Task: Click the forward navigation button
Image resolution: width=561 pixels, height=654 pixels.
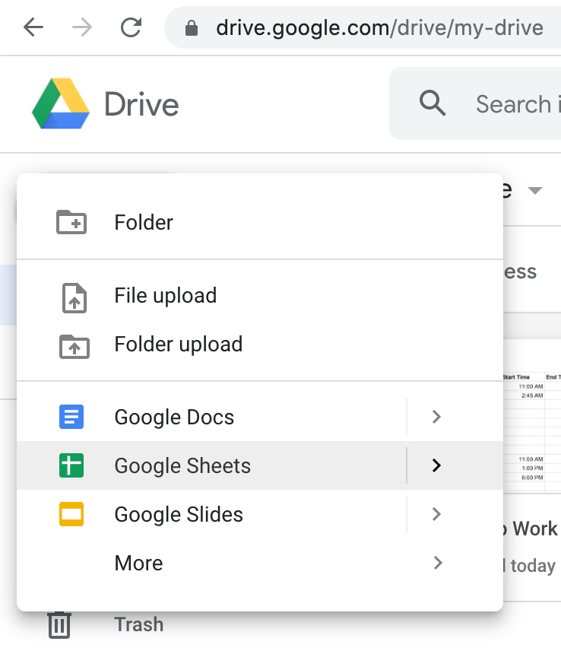Action: click(84, 27)
